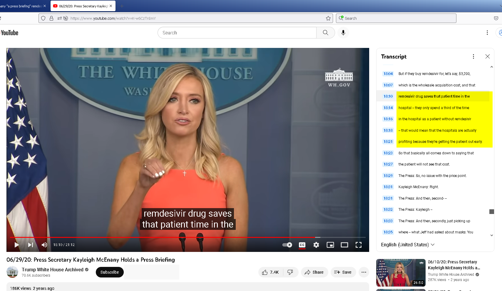The image size is (502, 291).
Task: Jump to the 18:04 transcript timestamp
Action: (388, 74)
